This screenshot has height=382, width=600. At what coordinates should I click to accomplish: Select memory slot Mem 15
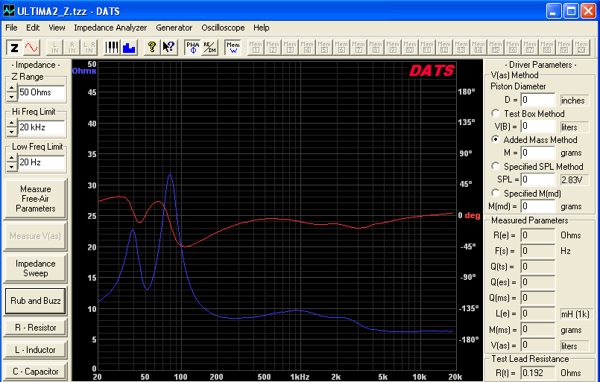[x=496, y=48]
